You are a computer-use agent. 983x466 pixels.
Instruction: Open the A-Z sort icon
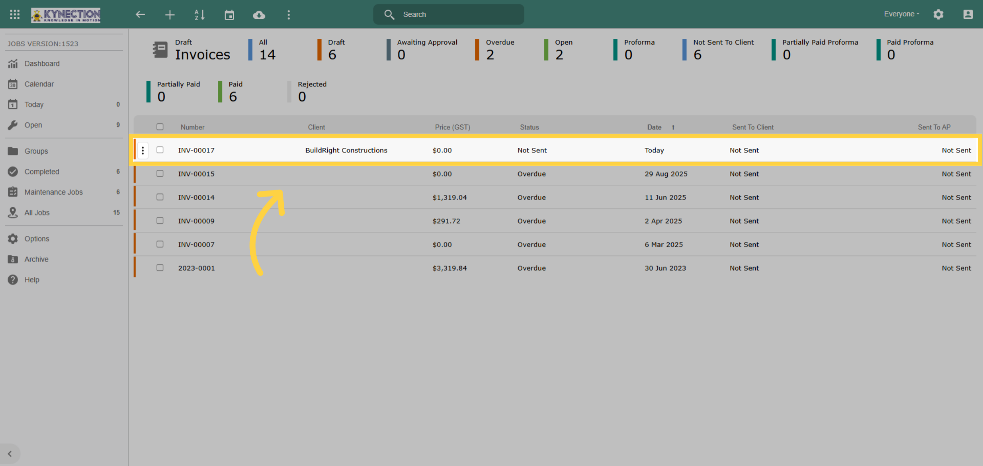(x=199, y=15)
